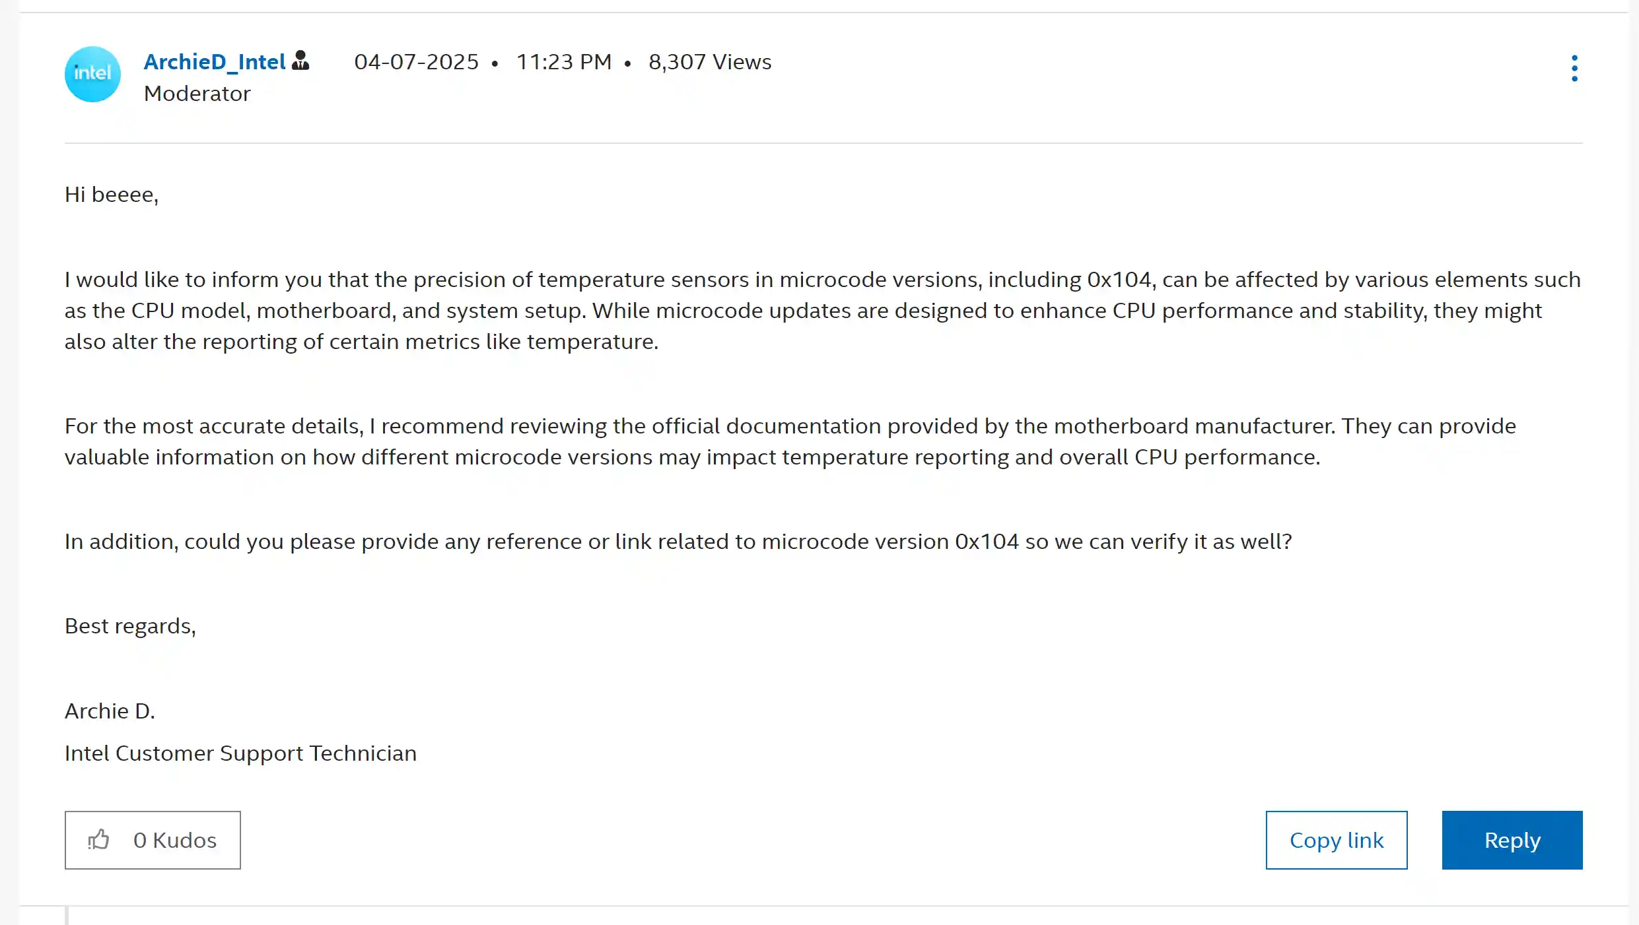Reply to Archie's post

(x=1512, y=839)
